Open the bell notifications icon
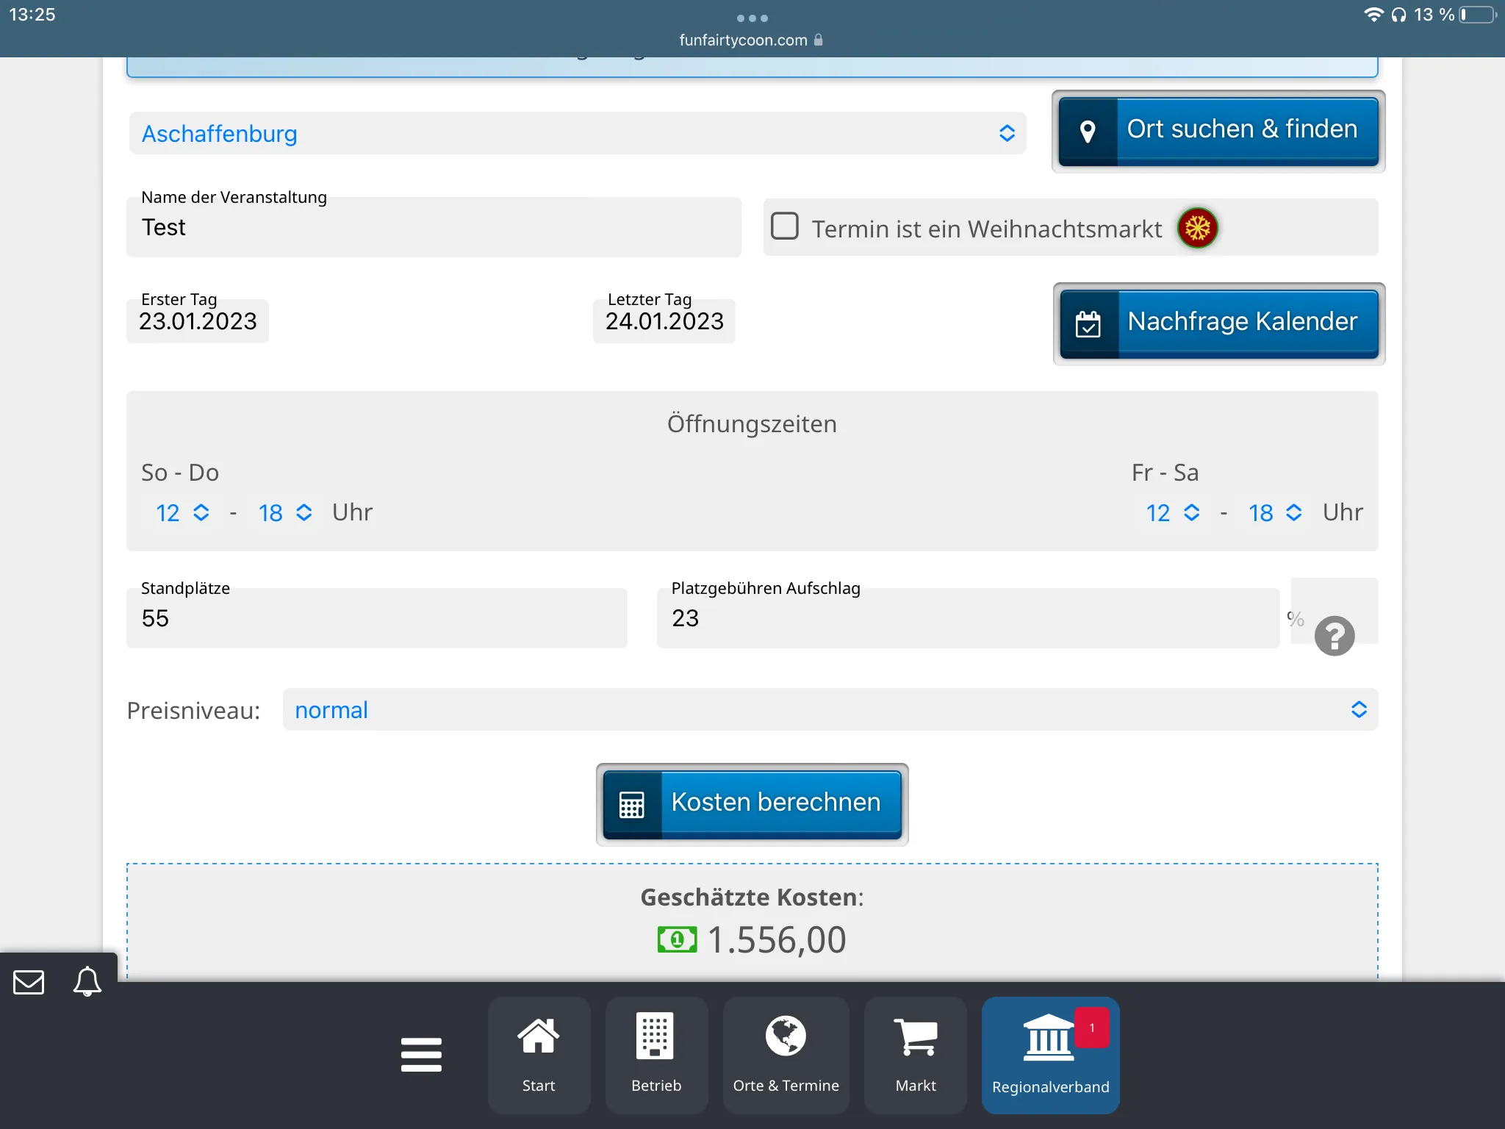 [x=87, y=982]
